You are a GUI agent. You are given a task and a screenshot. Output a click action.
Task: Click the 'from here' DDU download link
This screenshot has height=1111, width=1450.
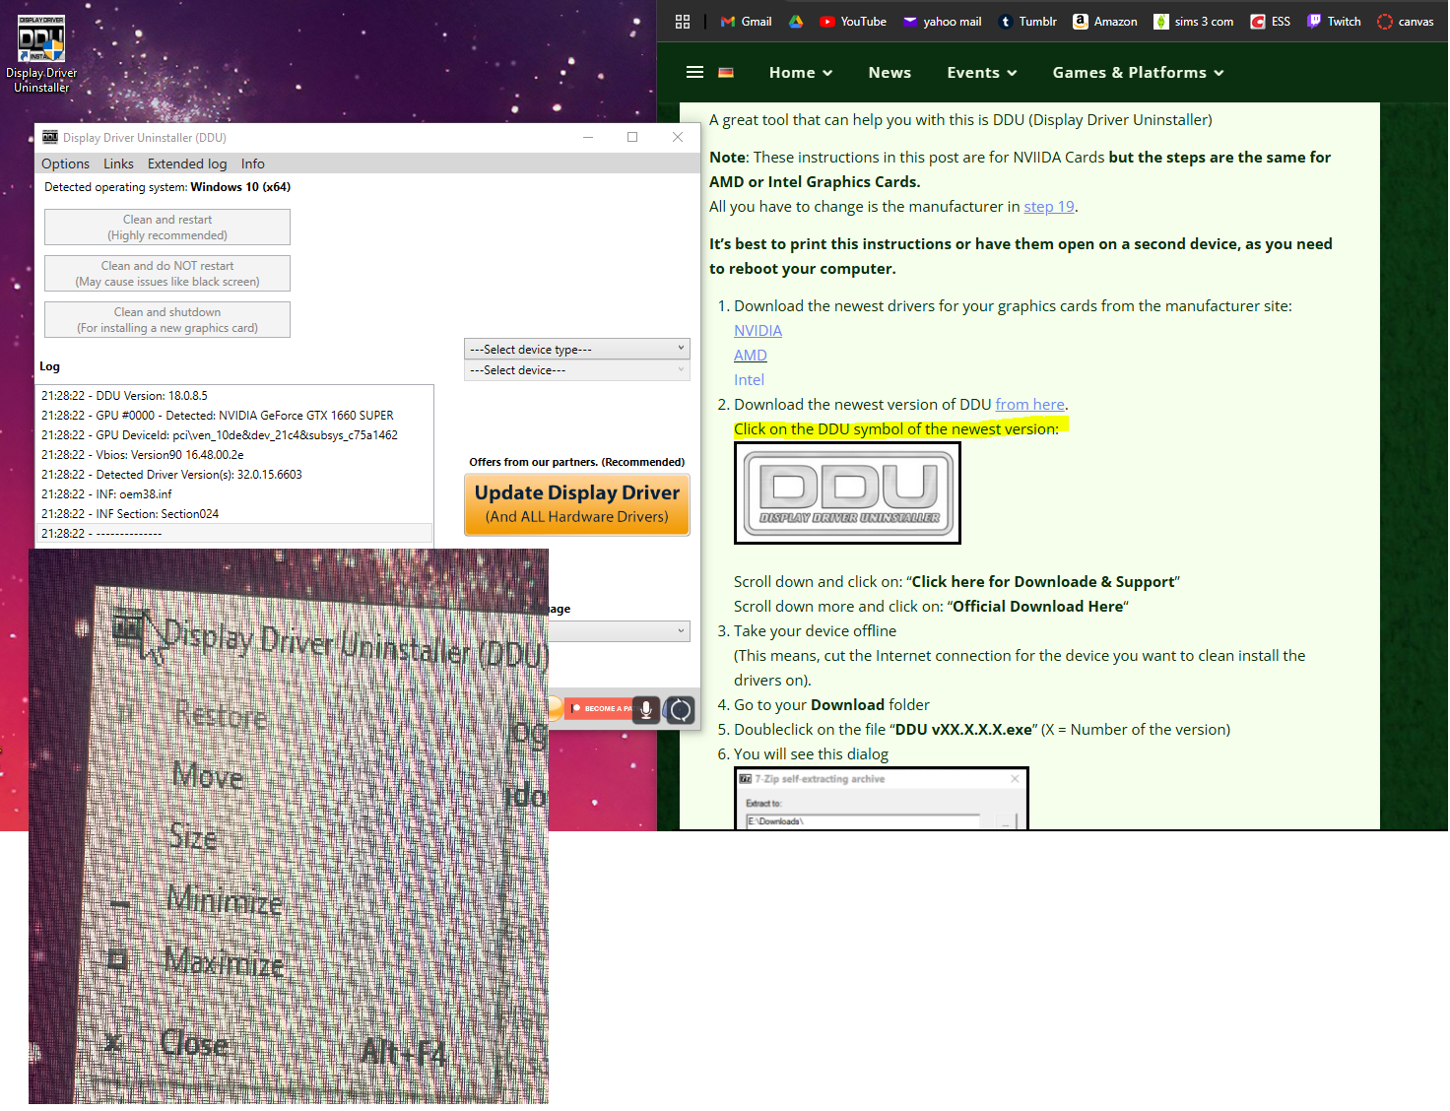click(1029, 405)
